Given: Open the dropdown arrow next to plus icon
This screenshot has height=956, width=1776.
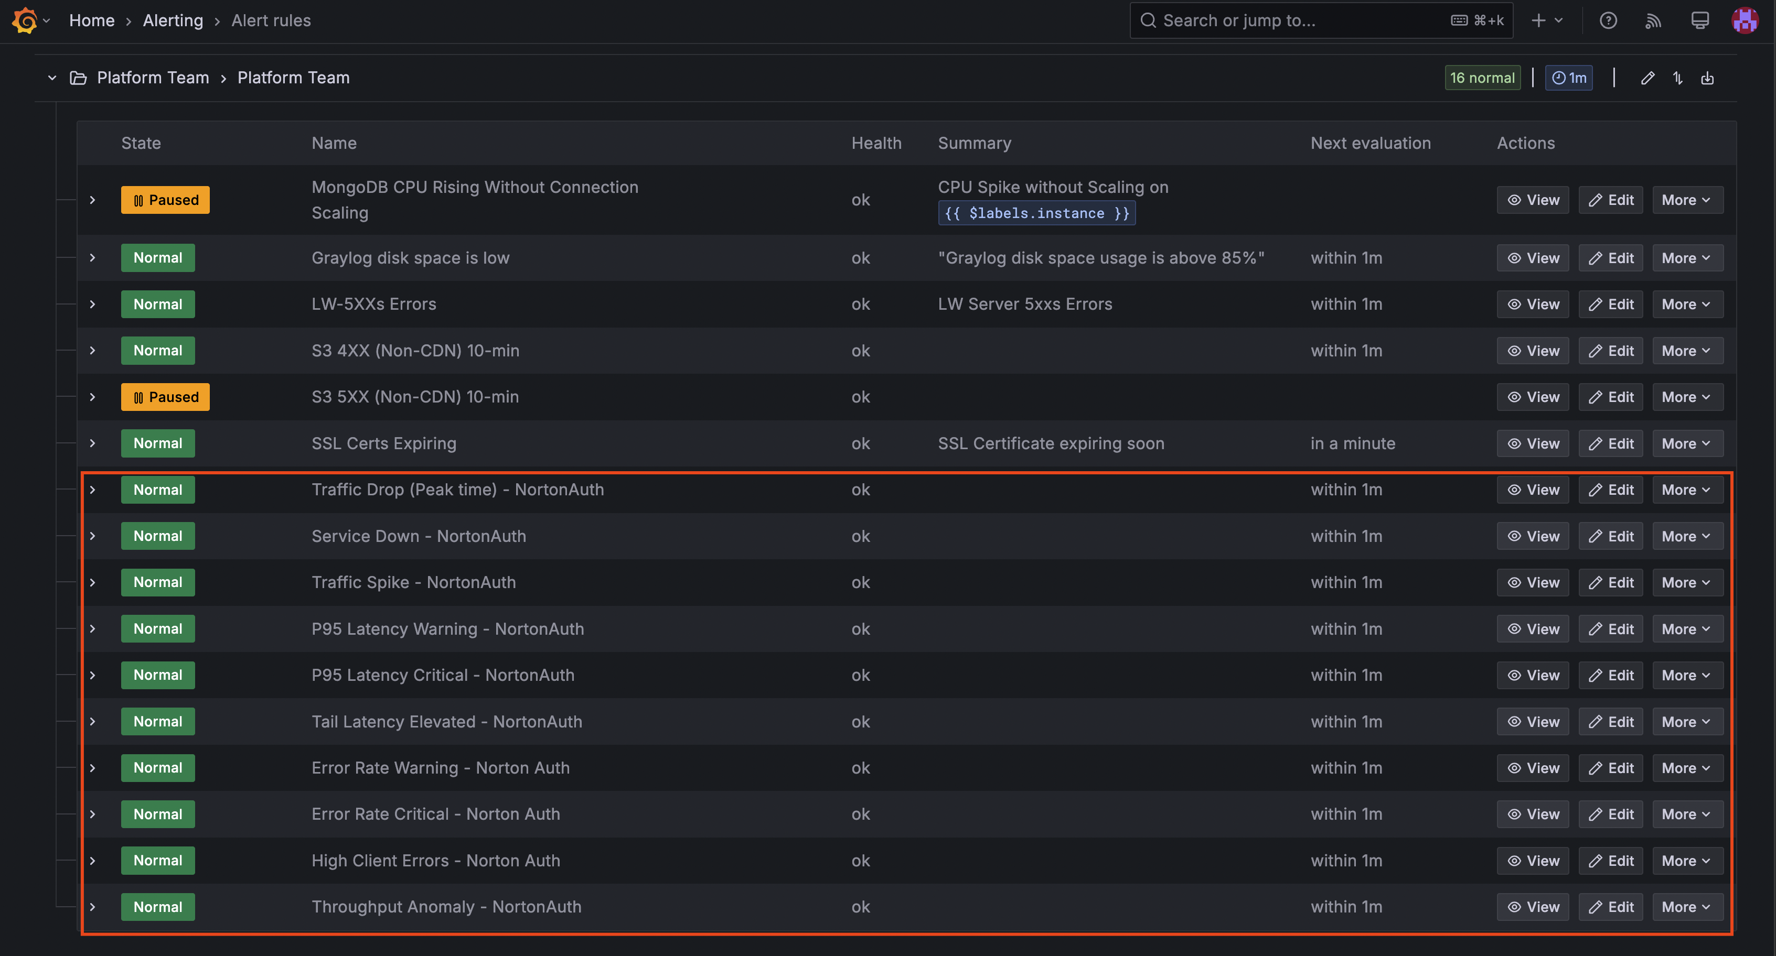Looking at the screenshot, I should pyautogui.click(x=1558, y=20).
